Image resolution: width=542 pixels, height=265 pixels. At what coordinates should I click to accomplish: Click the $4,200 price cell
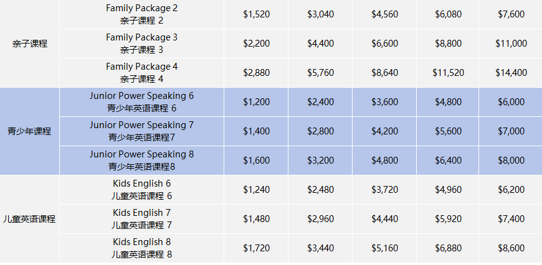point(384,131)
